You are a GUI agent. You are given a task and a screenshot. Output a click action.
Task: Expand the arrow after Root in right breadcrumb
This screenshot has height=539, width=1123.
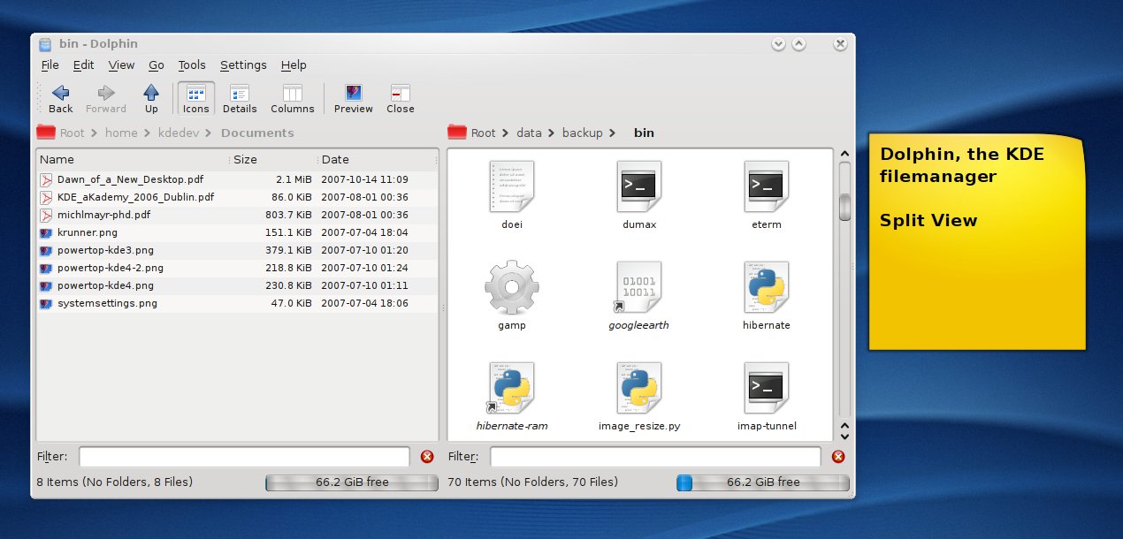[x=506, y=133]
